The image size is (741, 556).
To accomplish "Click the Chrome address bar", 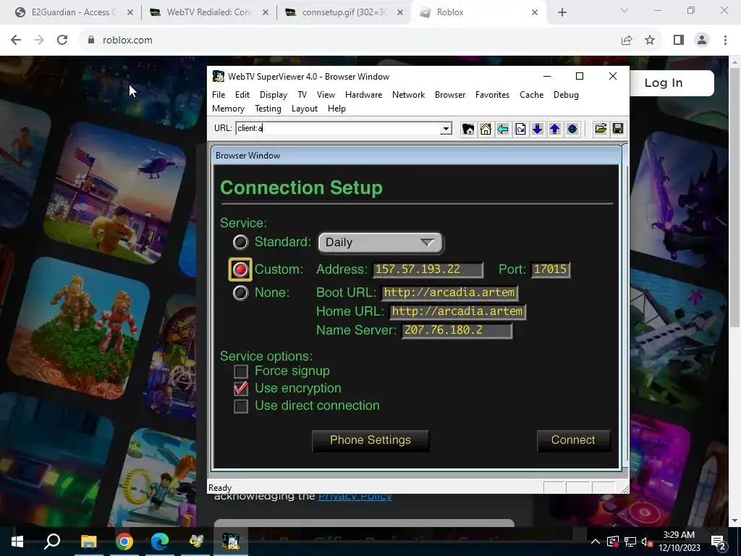I will coord(350,41).
